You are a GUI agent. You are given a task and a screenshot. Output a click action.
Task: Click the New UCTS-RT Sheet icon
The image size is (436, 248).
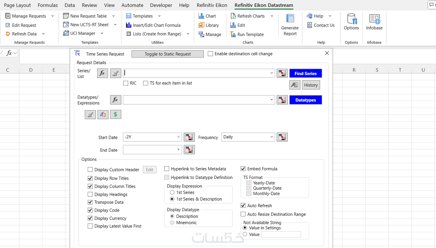coord(66,25)
